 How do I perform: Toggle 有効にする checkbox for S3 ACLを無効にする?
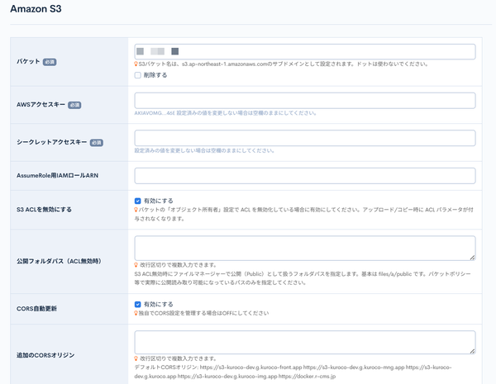tap(137, 201)
